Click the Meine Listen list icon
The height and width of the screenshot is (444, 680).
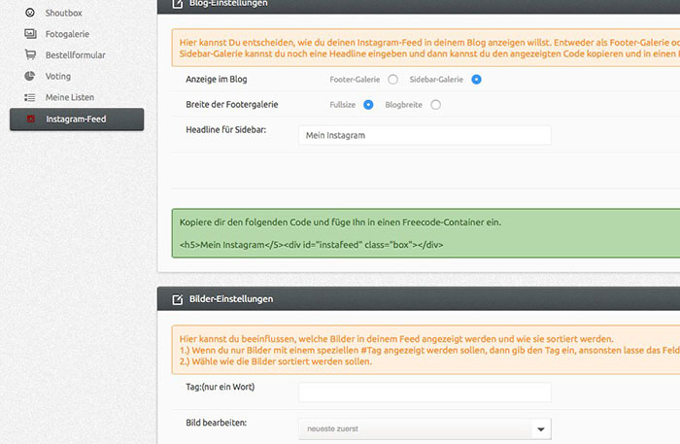click(x=30, y=97)
